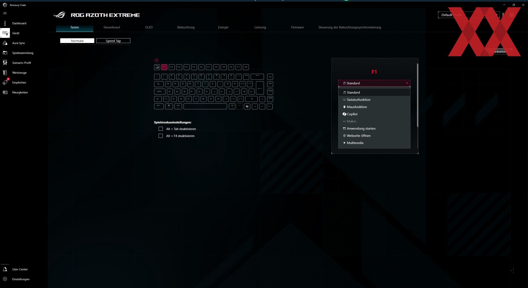The image size is (528, 288).
Task: Open Aura Sync from the sidebar
Action: (x=5, y=43)
